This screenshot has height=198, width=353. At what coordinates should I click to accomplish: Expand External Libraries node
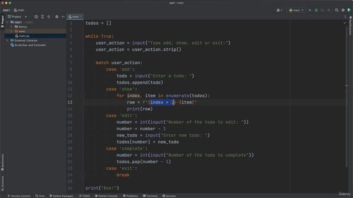[x=7, y=40]
